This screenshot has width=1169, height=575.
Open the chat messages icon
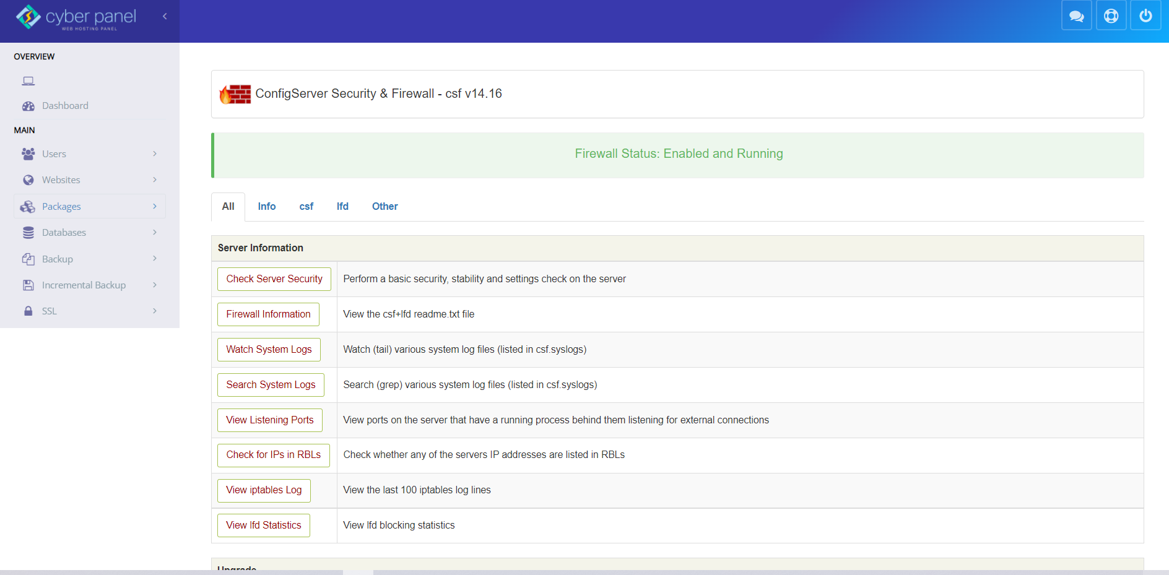[x=1077, y=15]
